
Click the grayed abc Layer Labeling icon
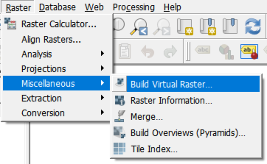(x=203, y=51)
